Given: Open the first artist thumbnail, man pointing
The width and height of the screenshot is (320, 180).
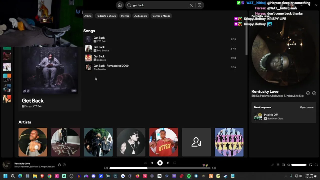Looking at the screenshot, I should [x=33, y=142].
